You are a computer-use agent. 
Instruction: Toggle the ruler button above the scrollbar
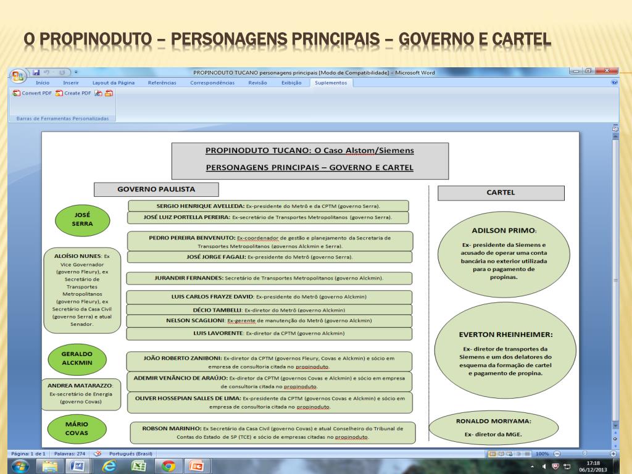615,130
